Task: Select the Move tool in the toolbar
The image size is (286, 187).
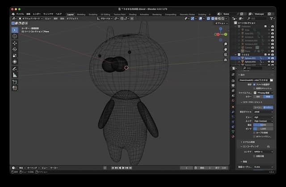Action: [15, 43]
